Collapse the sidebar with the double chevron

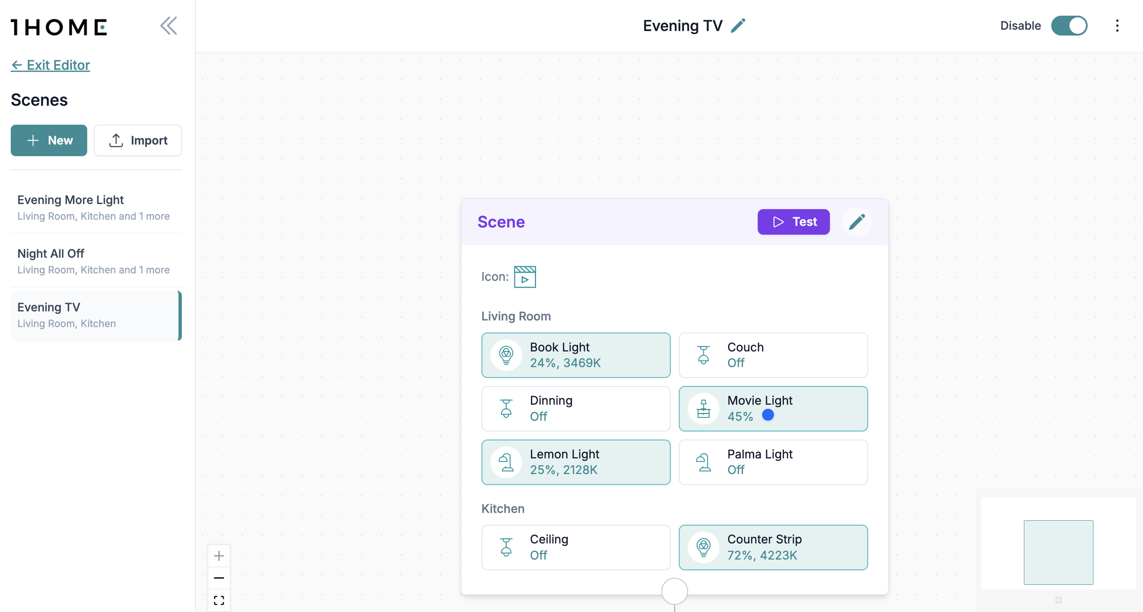click(168, 25)
